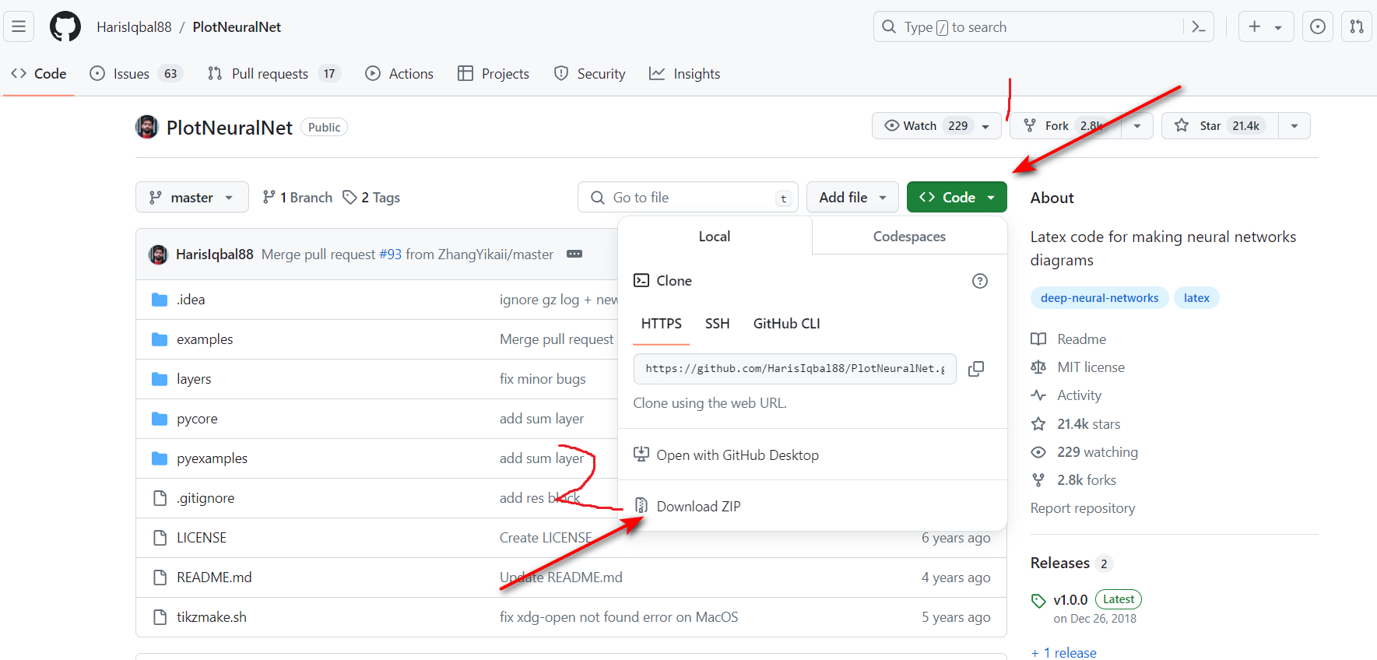View the 2 Tags link
The image size is (1377, 660).
(x=371, y=198)
